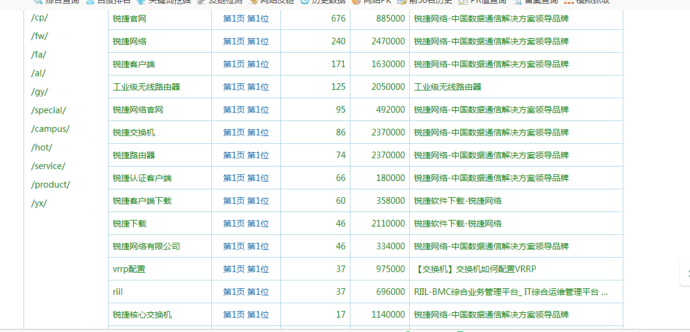Open rank link in 锐捷客户端 row

[246, 64]
